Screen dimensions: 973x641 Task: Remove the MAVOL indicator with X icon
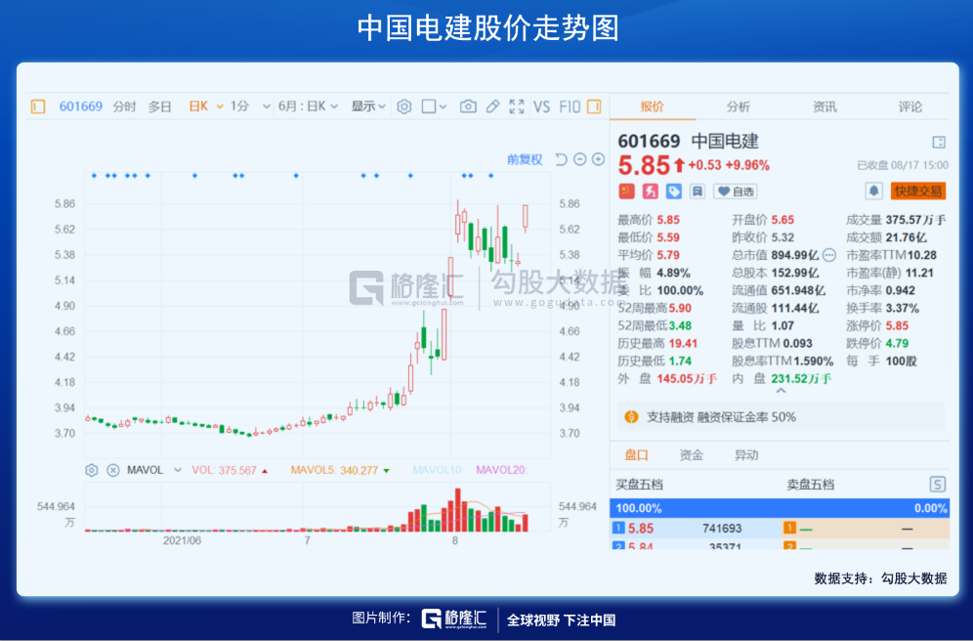113,470
